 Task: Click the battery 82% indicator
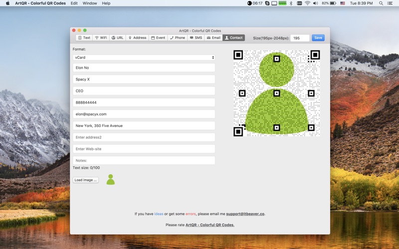coord(329,3)
